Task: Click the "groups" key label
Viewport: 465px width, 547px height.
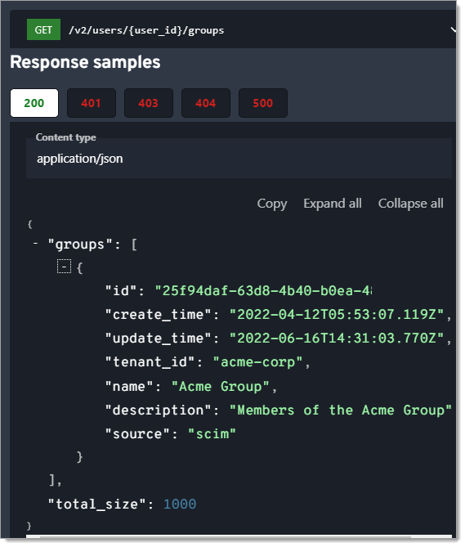Action: tap(80, 244)
